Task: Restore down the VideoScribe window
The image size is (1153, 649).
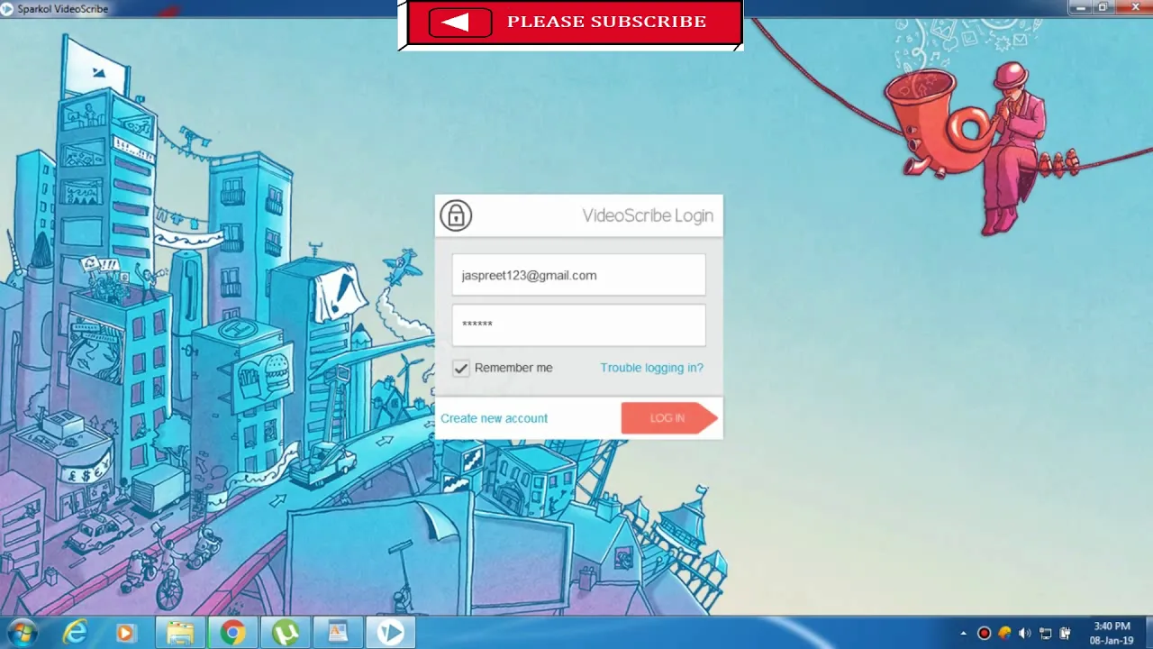Action: [x=1103, y=8]
